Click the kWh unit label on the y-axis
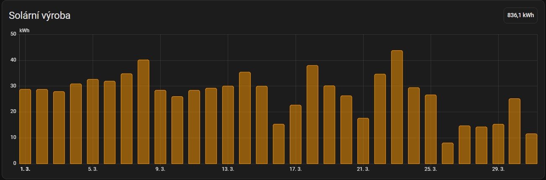 coord(24,31)
